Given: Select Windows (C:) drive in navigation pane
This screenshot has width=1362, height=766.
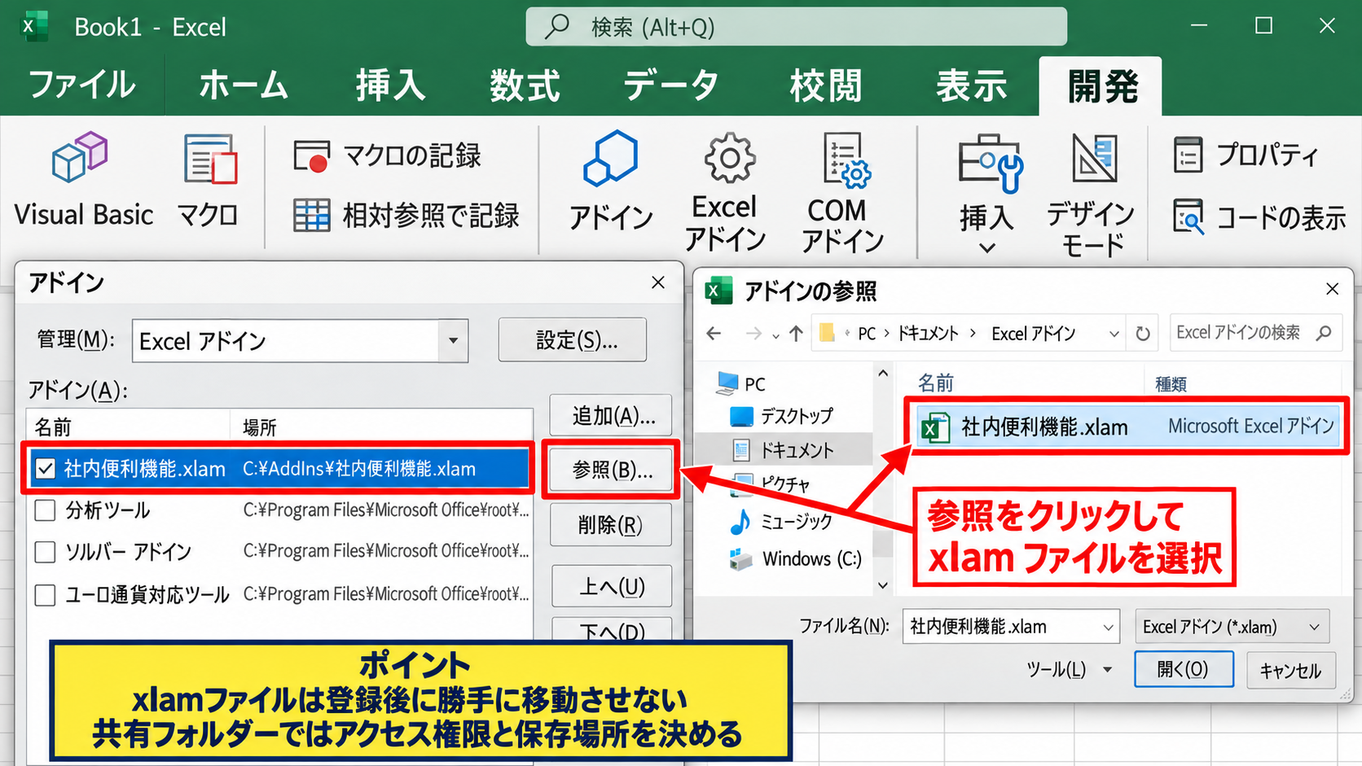Looking at the screenshot, I should [x=795, y=559].
